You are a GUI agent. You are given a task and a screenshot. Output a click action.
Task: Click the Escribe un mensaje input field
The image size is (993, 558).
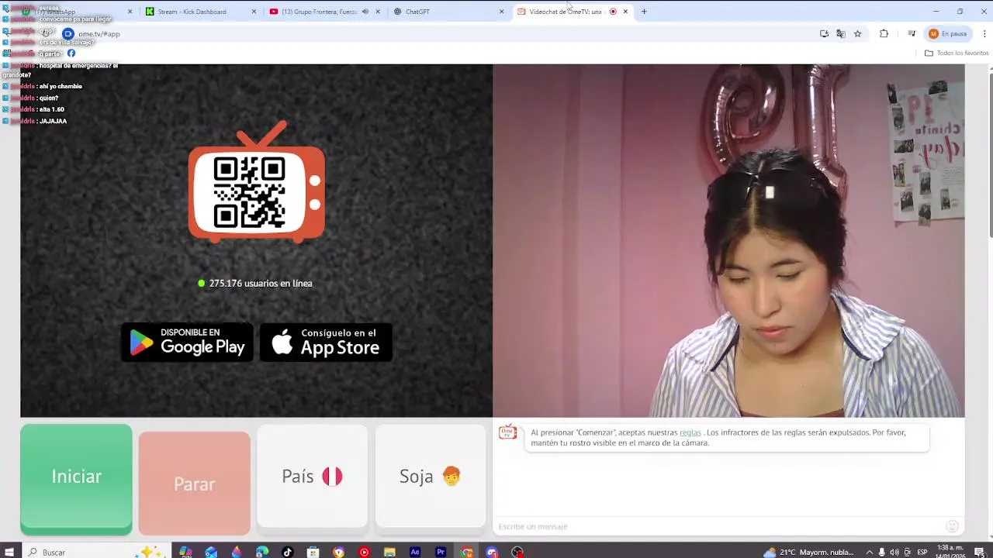point(718,526)
